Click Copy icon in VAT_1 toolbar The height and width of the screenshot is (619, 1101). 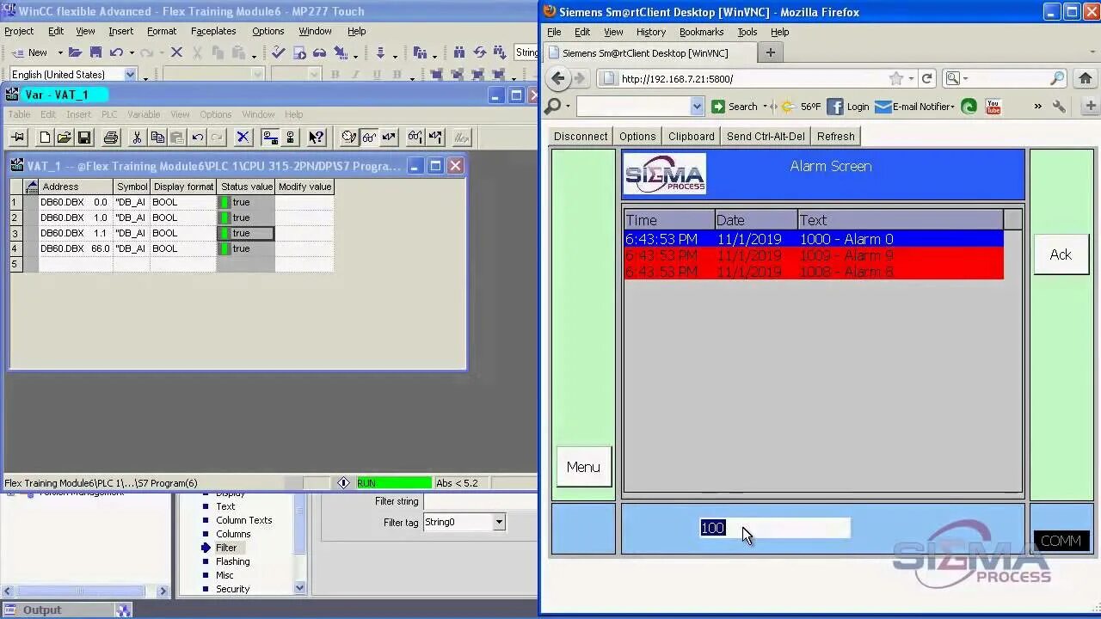pos(157,138)
